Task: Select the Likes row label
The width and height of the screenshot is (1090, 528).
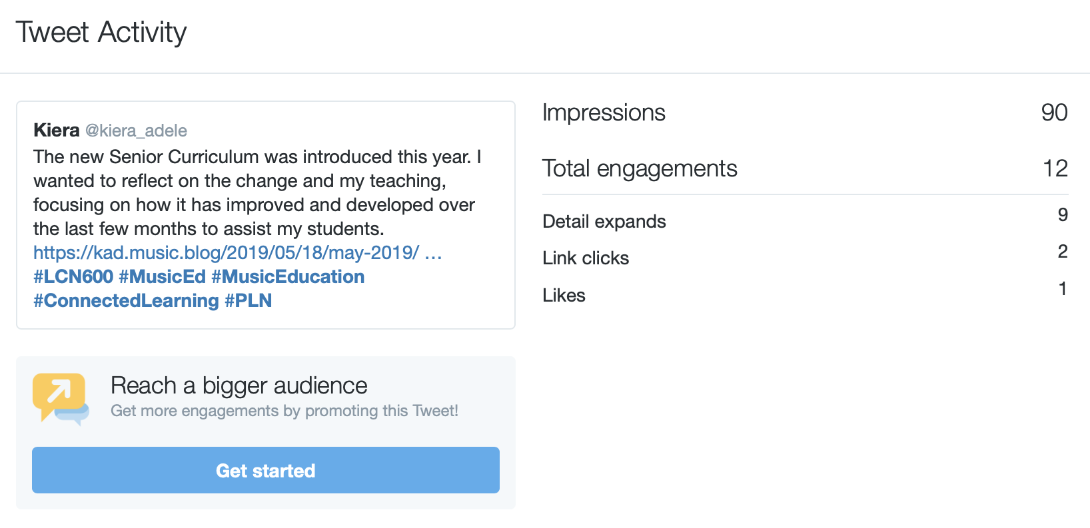Action: 564,296
